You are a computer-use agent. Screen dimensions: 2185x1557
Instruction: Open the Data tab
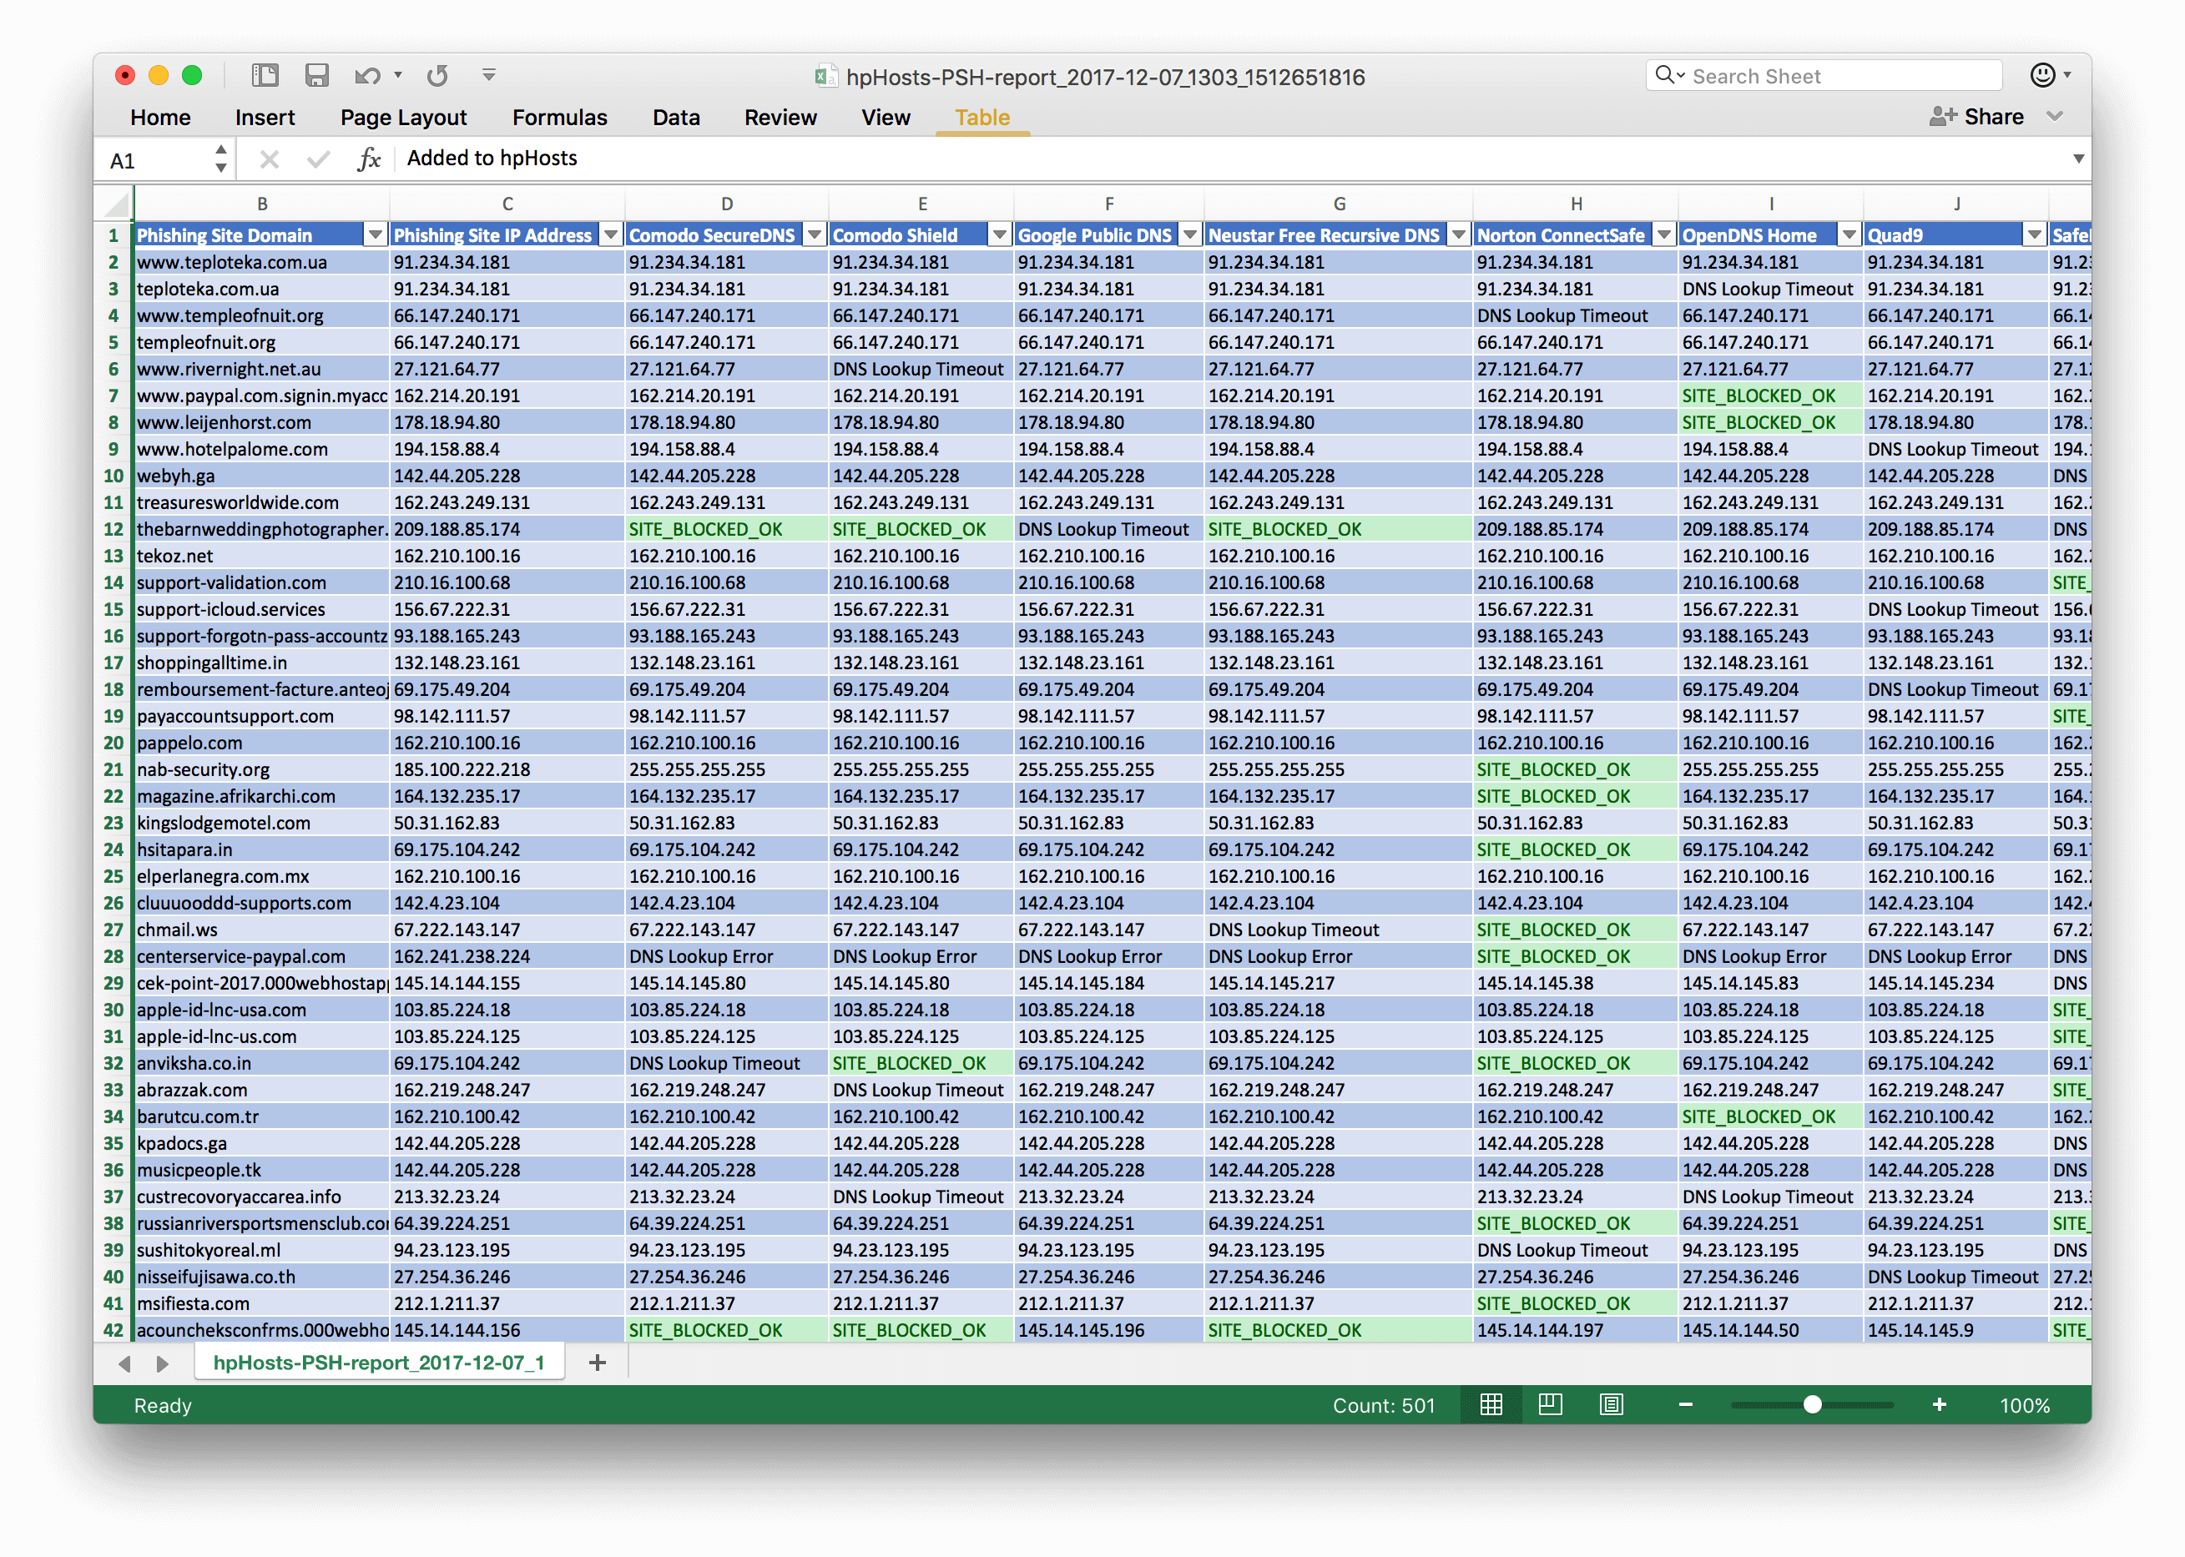[676, 117]
